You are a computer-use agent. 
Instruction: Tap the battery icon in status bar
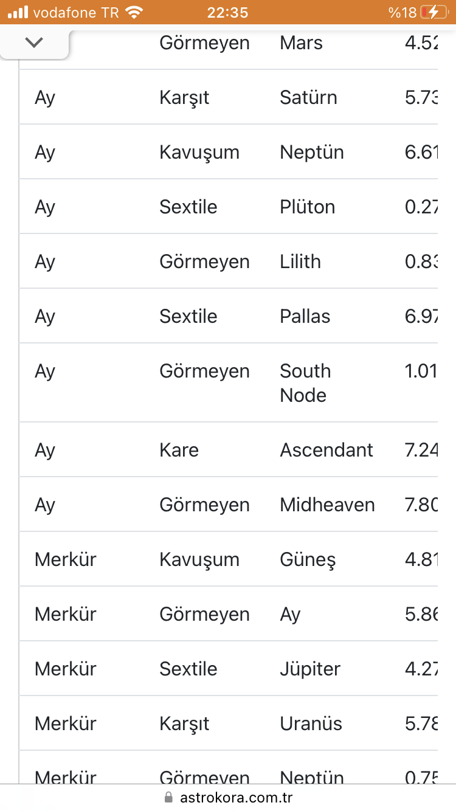click(432, 12)
